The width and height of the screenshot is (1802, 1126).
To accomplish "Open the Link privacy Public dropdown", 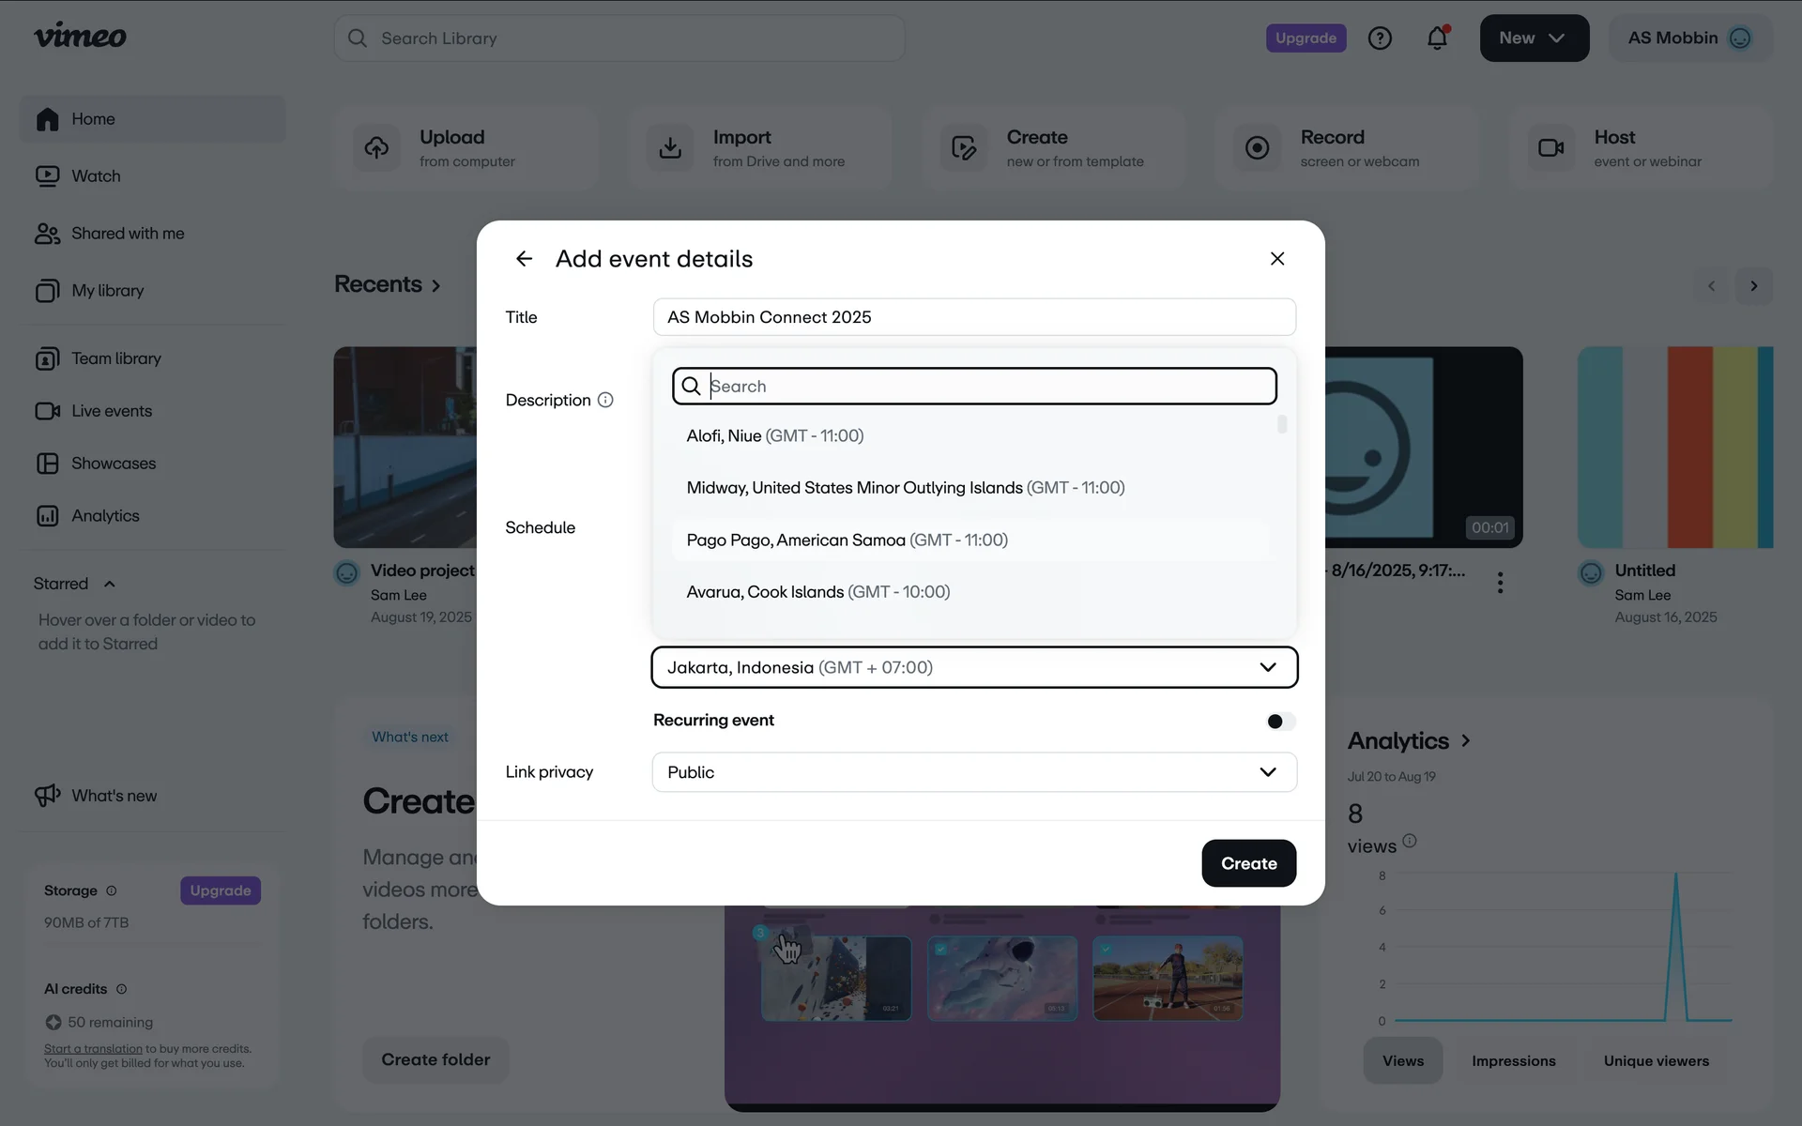I will click(x=973, y=772).
